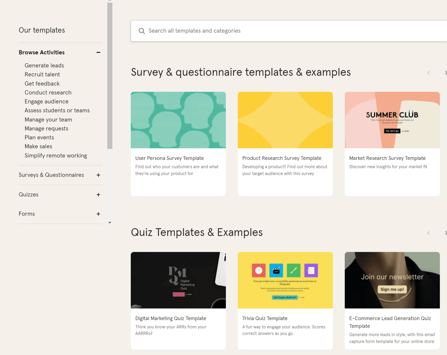
Task: Collapse the Browse Activities section
Action: (98, 53)
